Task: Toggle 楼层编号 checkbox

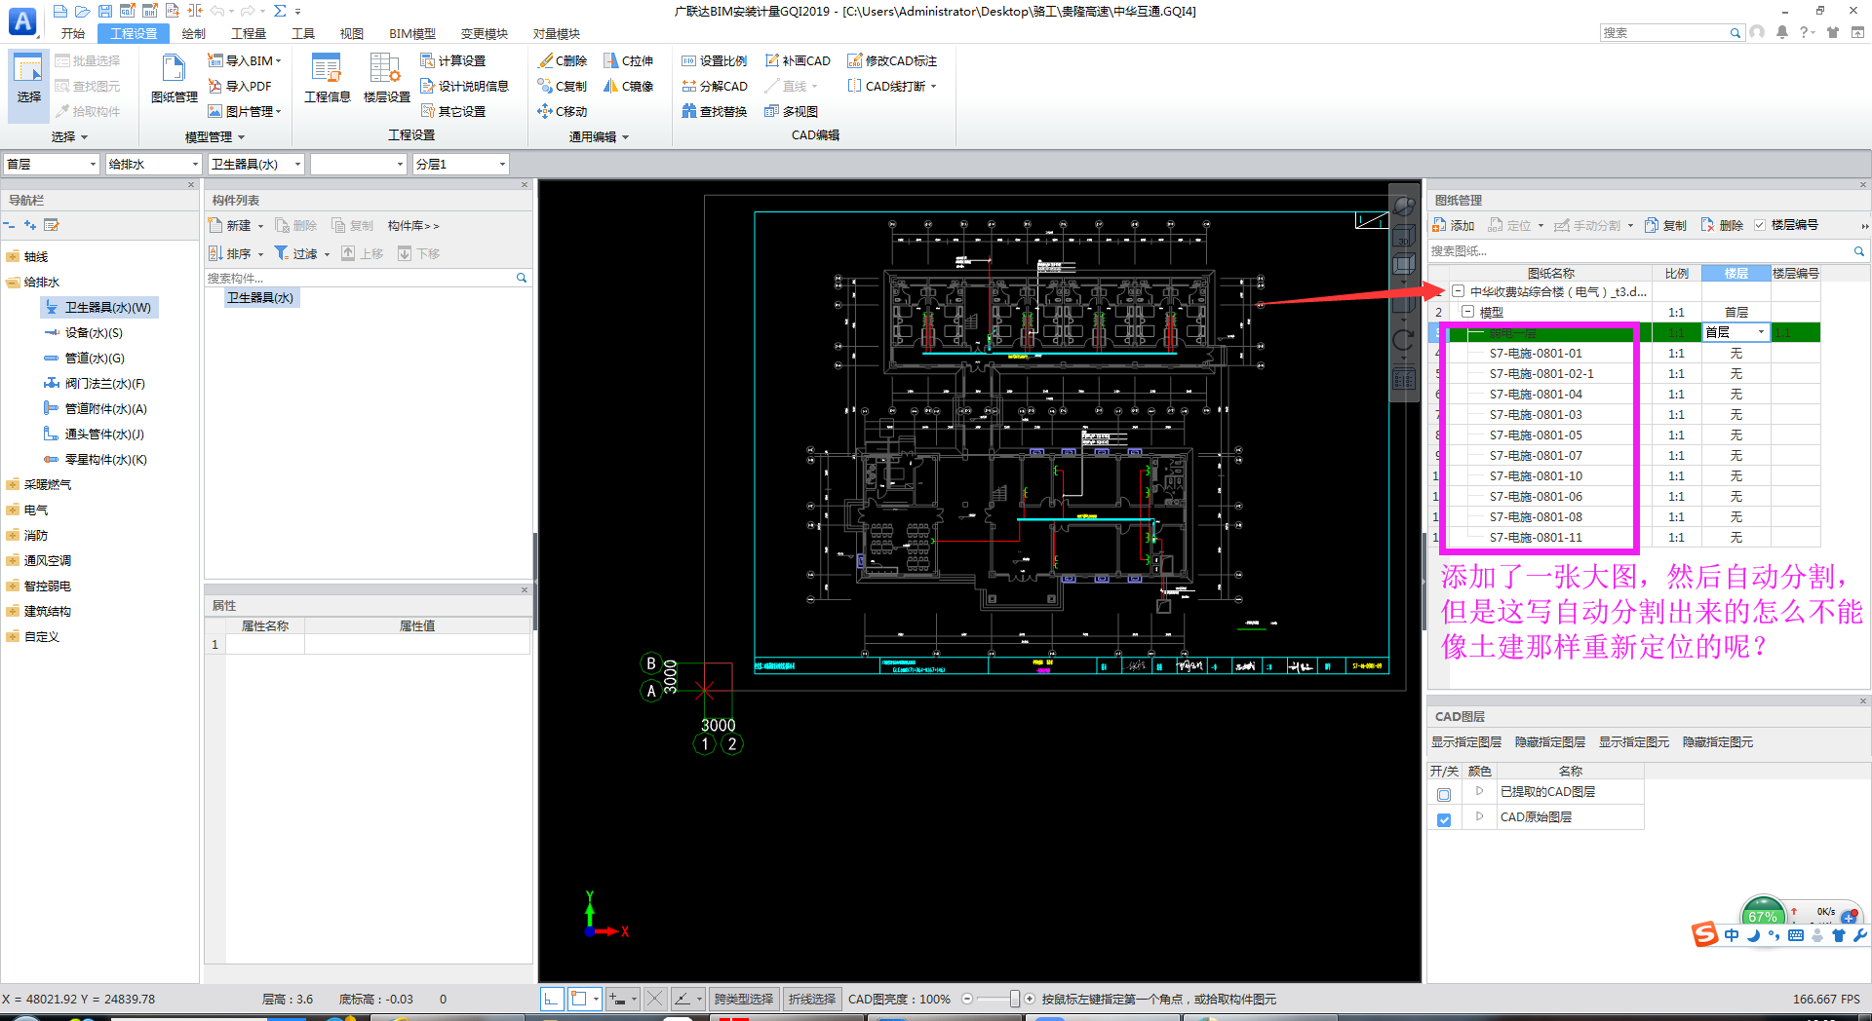Action: pyautogui.click(x=1760, y=225)
